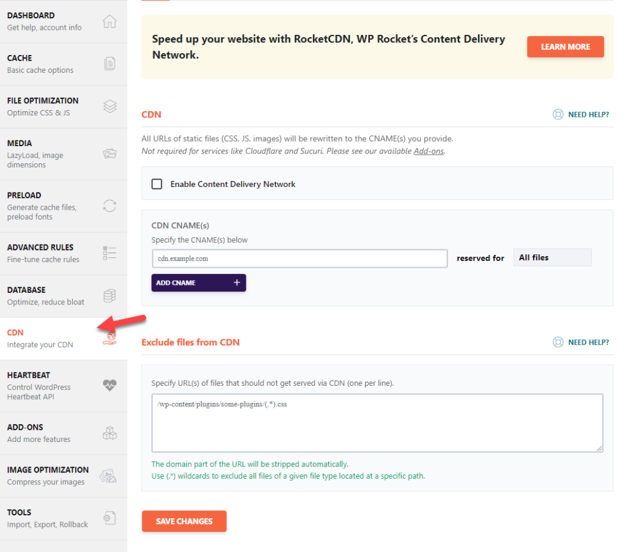Screen dimensions: 626x552
Task: Click the Preload refresh arrows icon
Action: coord(110,206)
